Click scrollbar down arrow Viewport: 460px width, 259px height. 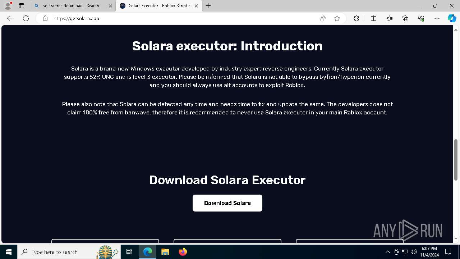point(456,239)
